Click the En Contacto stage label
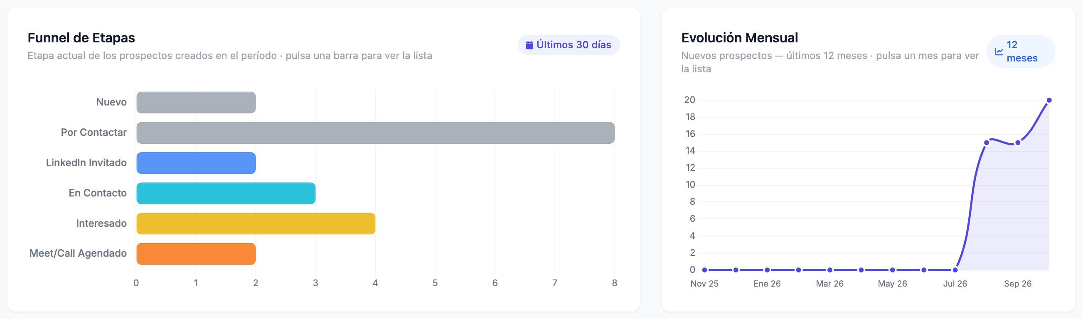This screenshot has width=1083, height=319. point(98,193)
